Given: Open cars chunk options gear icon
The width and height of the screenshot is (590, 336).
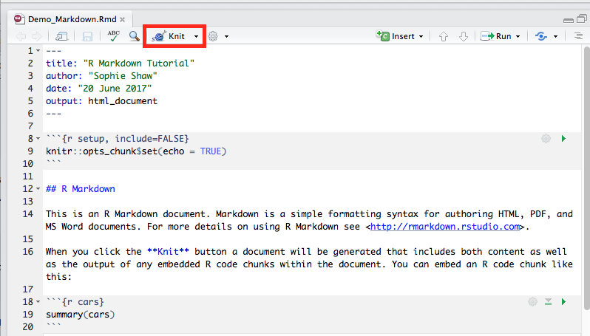Looking at the screenshot, I should click(x=532, y=301).
